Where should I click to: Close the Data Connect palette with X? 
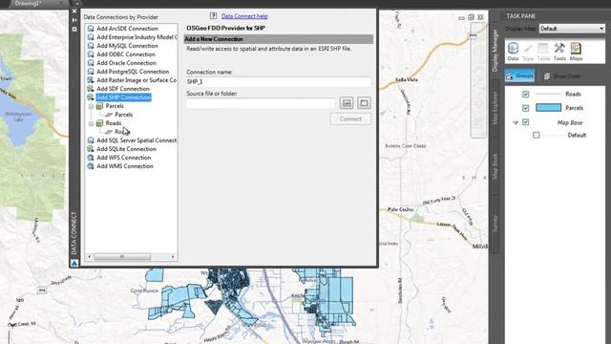[x=74, y=11]
